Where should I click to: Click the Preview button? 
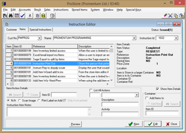click(76, 124)
